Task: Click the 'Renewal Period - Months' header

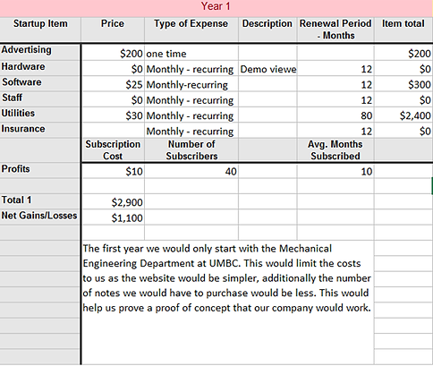Action: tap(335, 30)
